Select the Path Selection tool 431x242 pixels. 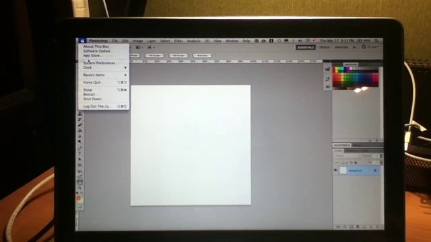coord(79,159)
